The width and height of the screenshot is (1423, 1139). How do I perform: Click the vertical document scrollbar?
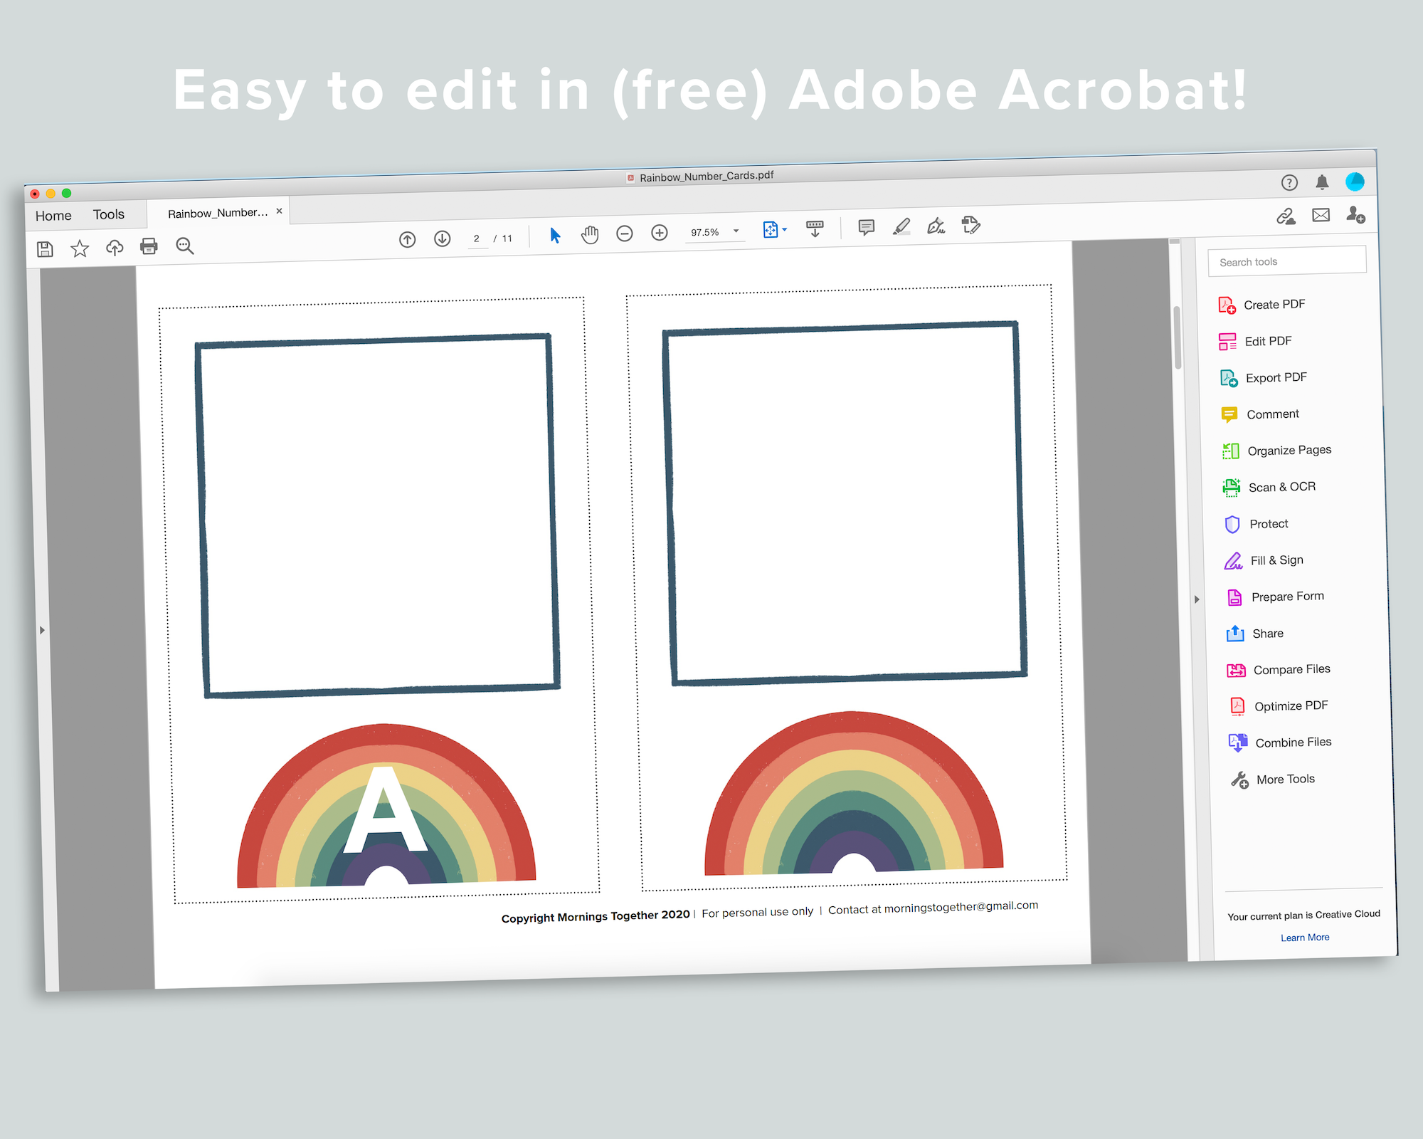pos(1178,338)
